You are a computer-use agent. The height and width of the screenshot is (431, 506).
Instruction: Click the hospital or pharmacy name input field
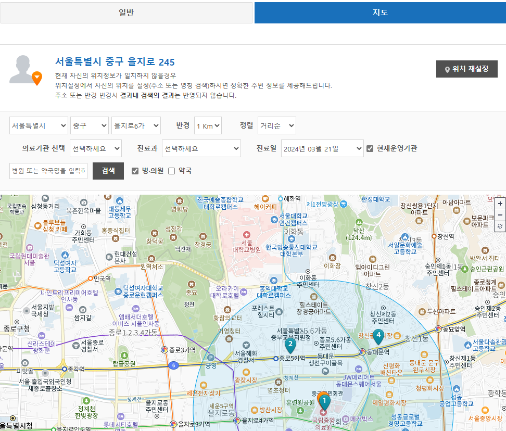[48, 171]
